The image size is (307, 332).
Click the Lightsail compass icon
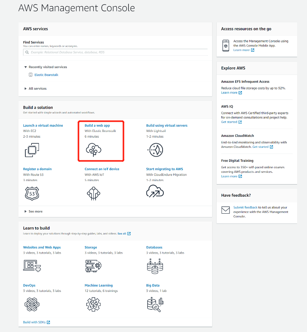pos(155,150)
